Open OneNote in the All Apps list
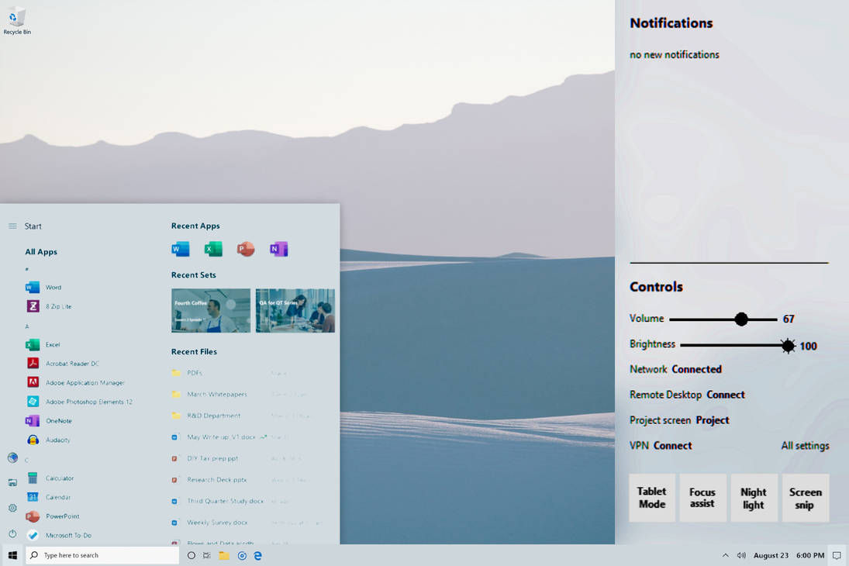 (x=49, y=421)
